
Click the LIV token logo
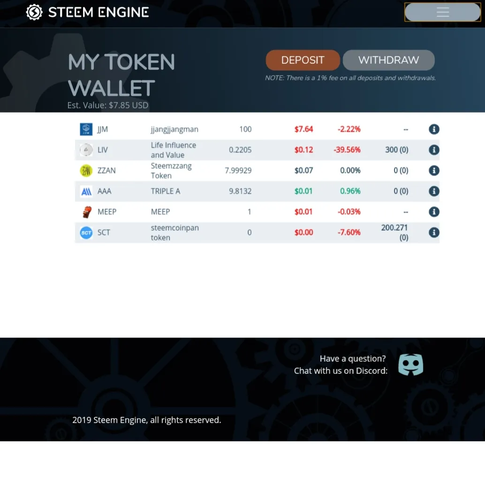[86, 150]
